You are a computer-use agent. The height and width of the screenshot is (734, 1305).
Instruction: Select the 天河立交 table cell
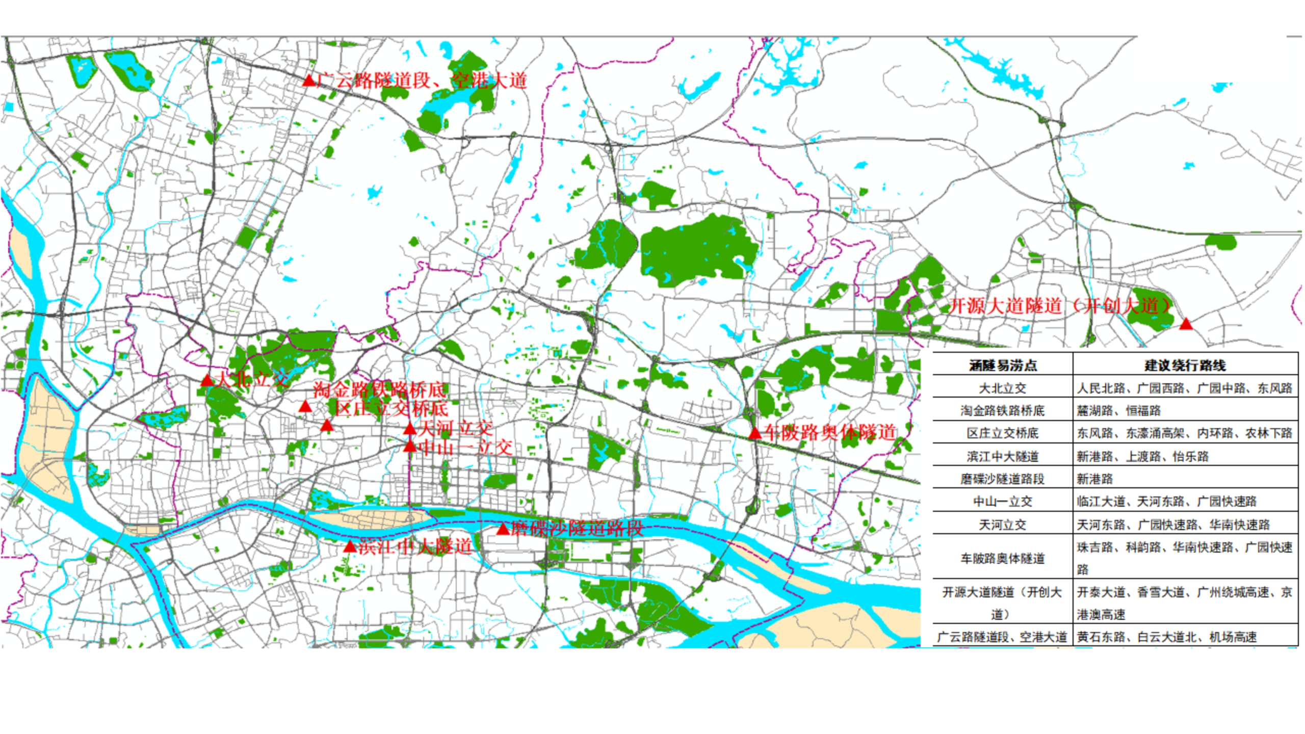click(1002, 524)
